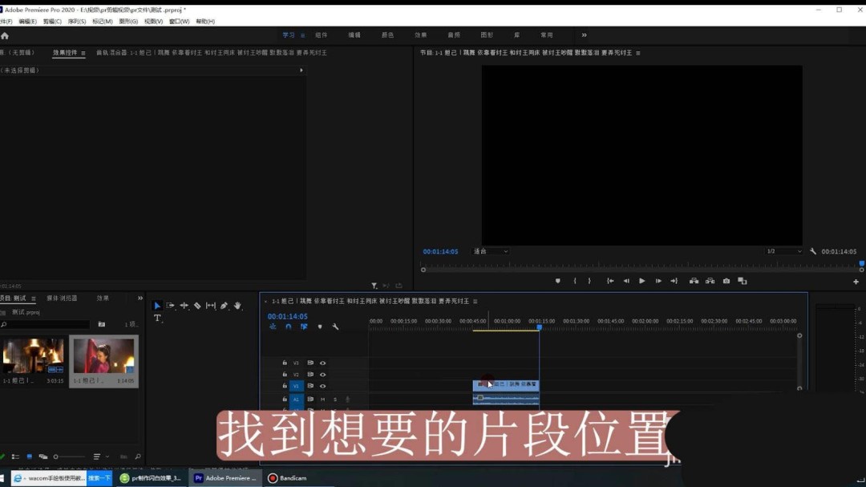Add marker in timeline header
The width and height of the screenshot is (866, 487).
[320, 327]
